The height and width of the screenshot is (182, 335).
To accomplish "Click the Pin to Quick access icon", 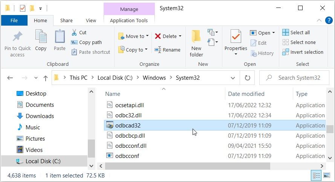I will tap(17, 37).
